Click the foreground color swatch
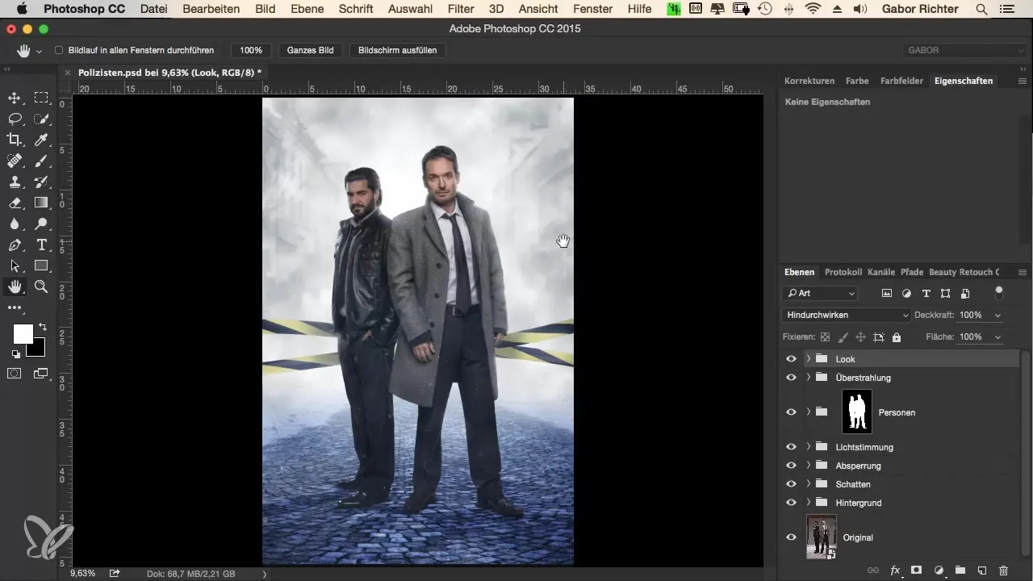 (23, 334)
